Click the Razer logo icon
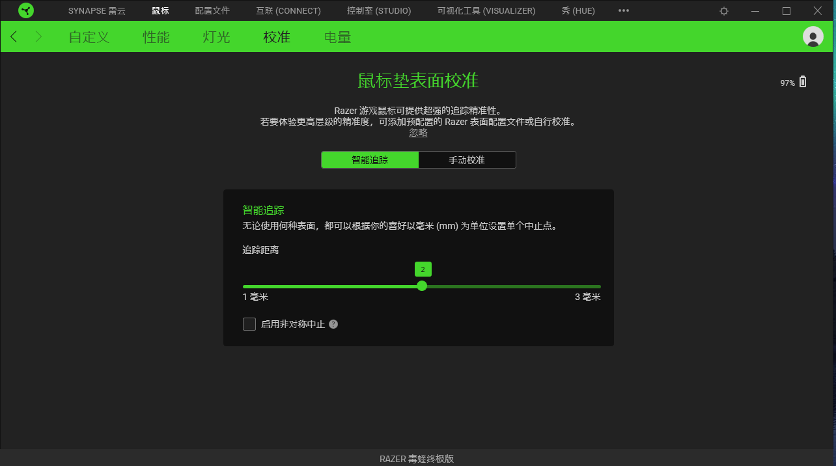Viewport: 836px width, 466px height. 26,10
